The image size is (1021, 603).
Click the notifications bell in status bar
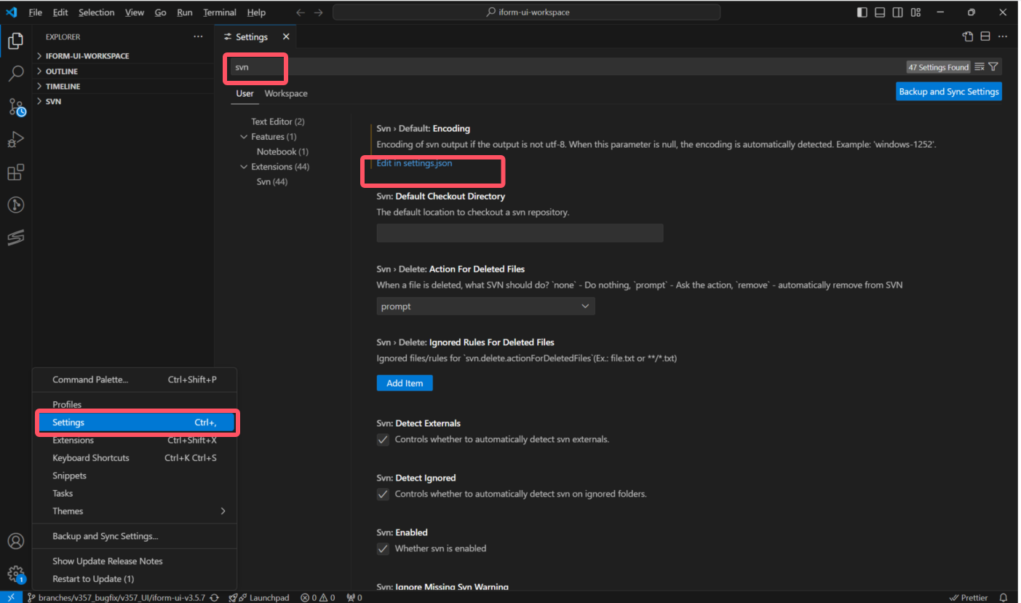1003,597
